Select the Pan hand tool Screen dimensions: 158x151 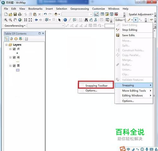pos(15,20)
